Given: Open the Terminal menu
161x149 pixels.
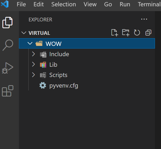Looking at the screenshot, I should (149, 4).
